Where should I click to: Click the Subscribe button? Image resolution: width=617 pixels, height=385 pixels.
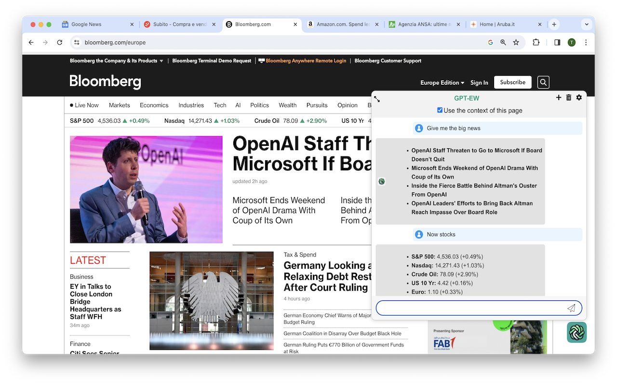click(513, 82)
